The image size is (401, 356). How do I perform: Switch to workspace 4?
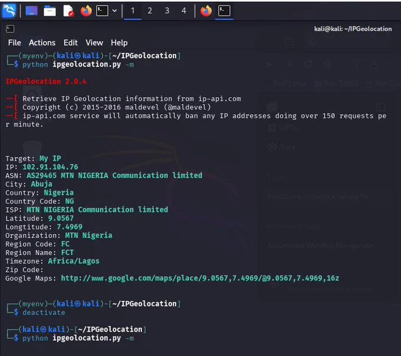[x=183, y=11]
